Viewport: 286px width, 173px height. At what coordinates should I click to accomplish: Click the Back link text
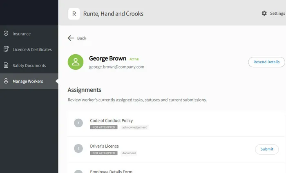coord(82,38)
